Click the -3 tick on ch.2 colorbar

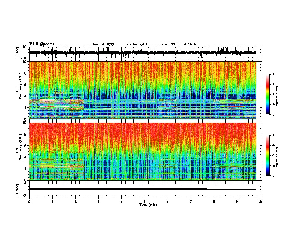coord(273,136)
